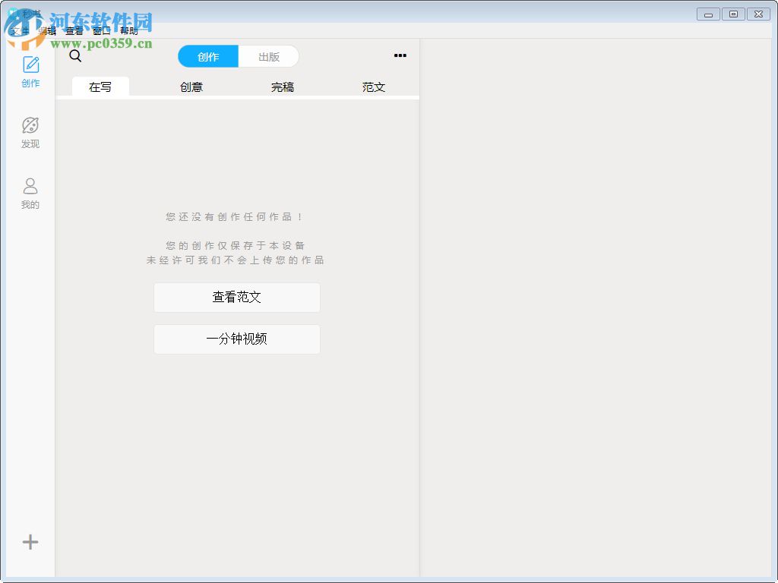778x583 pixels.
Task: Click the + icon to start new work
Action: click(x=30, y=542)
